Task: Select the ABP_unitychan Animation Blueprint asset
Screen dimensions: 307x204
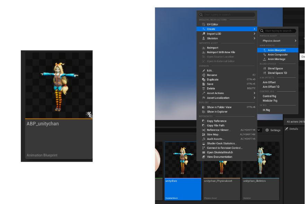Action: (59, 106)
